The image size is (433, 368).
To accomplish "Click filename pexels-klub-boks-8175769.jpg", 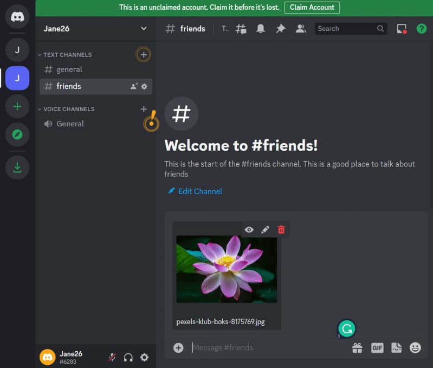I will pyautogui.click(x=221, y=321).
